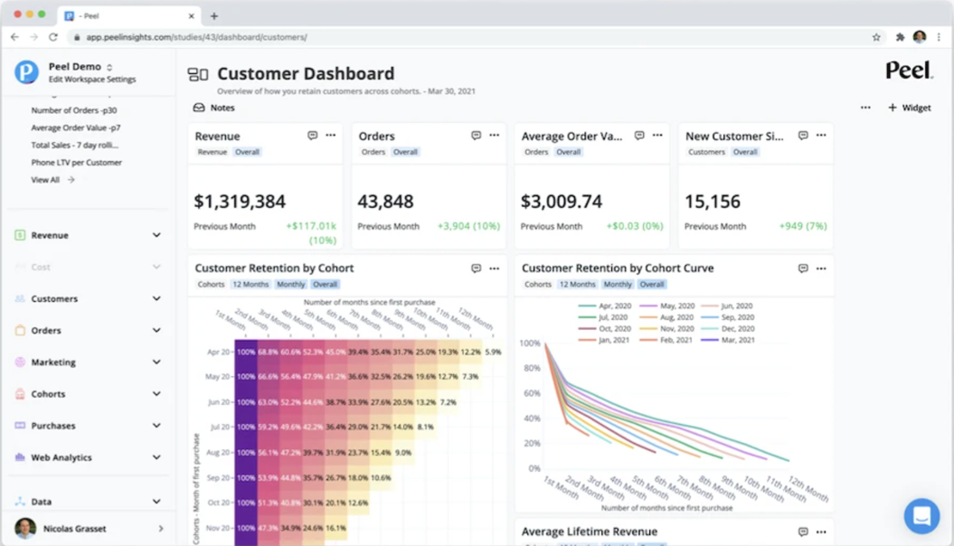The width and height of the screenshot is (954, 546).
Task: Click the Notes icon
Action: [x=199, y=108]
